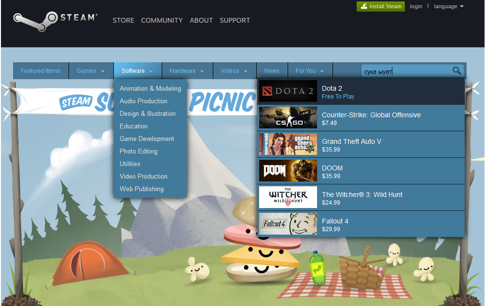
Task: Open the CS:GO thumbnail image
Action: click(288, 118)
